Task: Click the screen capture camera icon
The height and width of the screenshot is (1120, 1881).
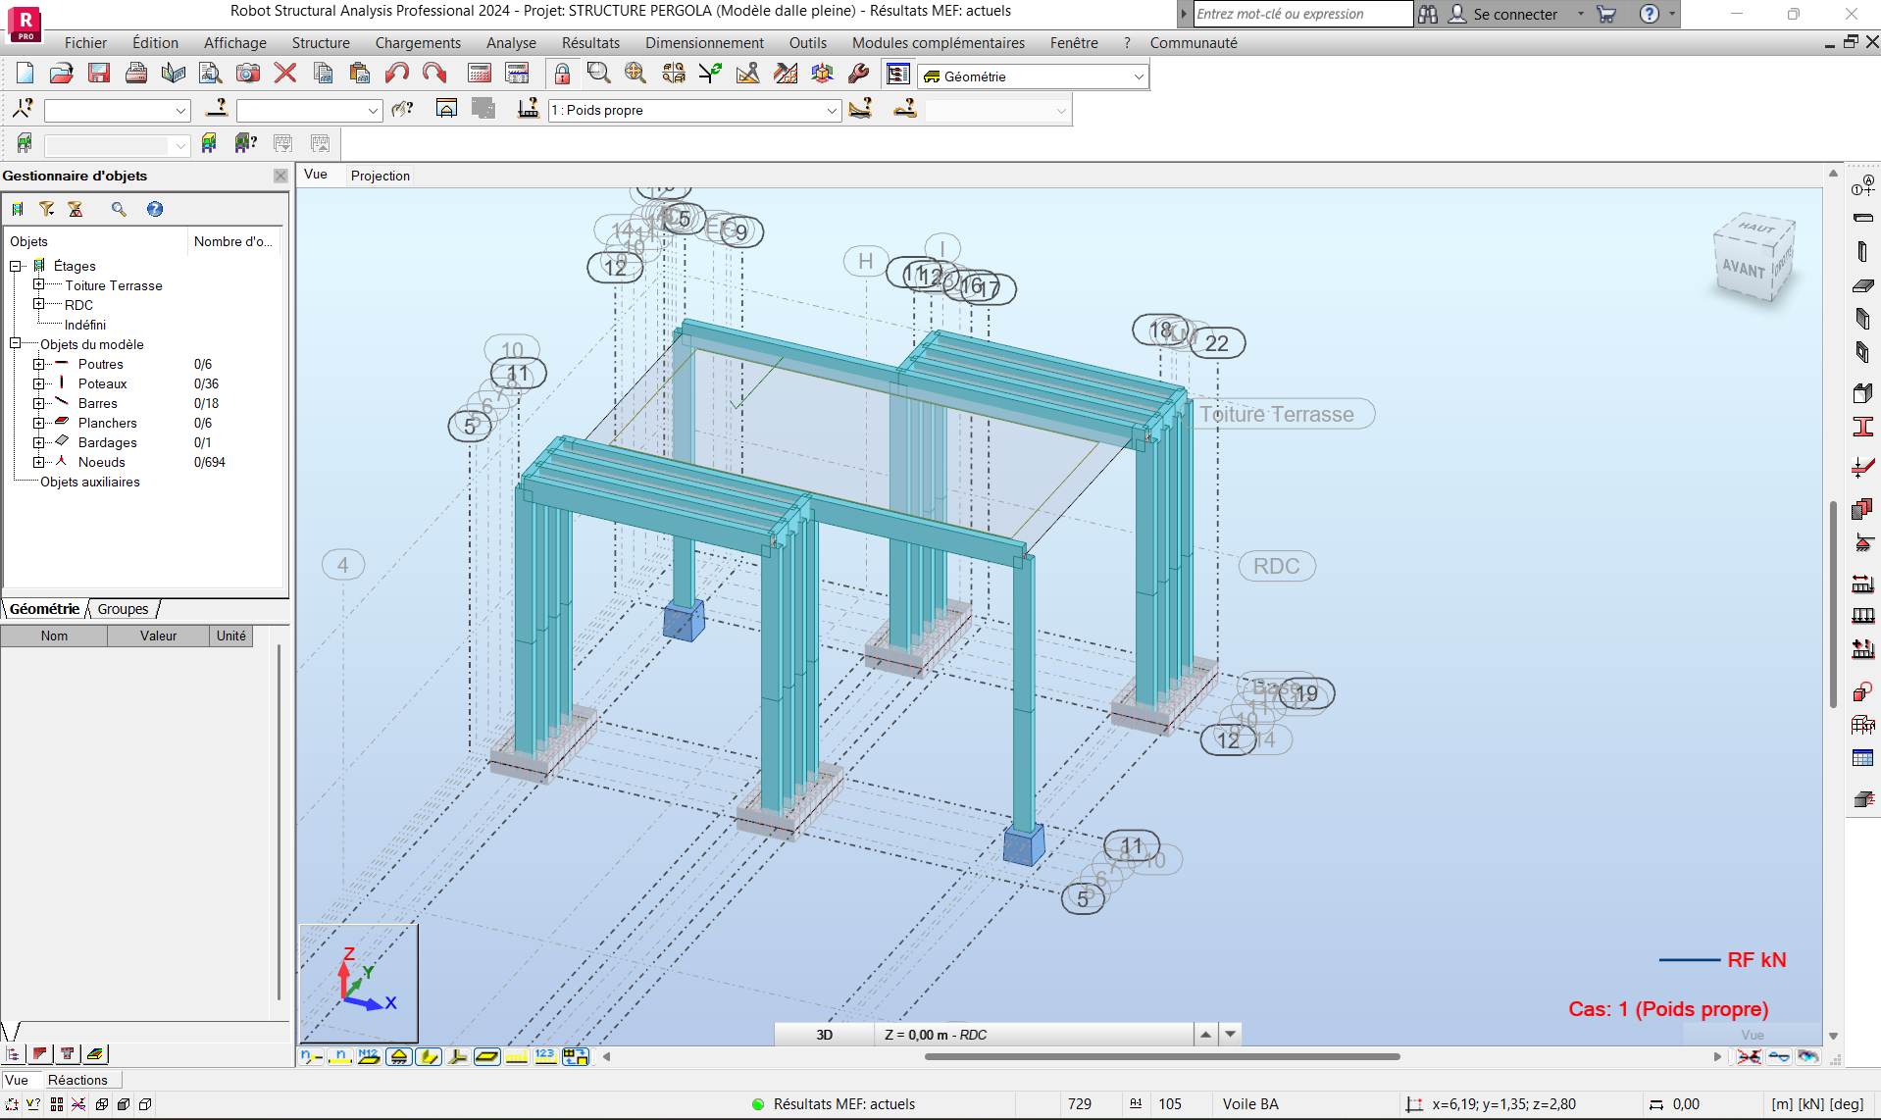Action: click(x=248, y=74)
